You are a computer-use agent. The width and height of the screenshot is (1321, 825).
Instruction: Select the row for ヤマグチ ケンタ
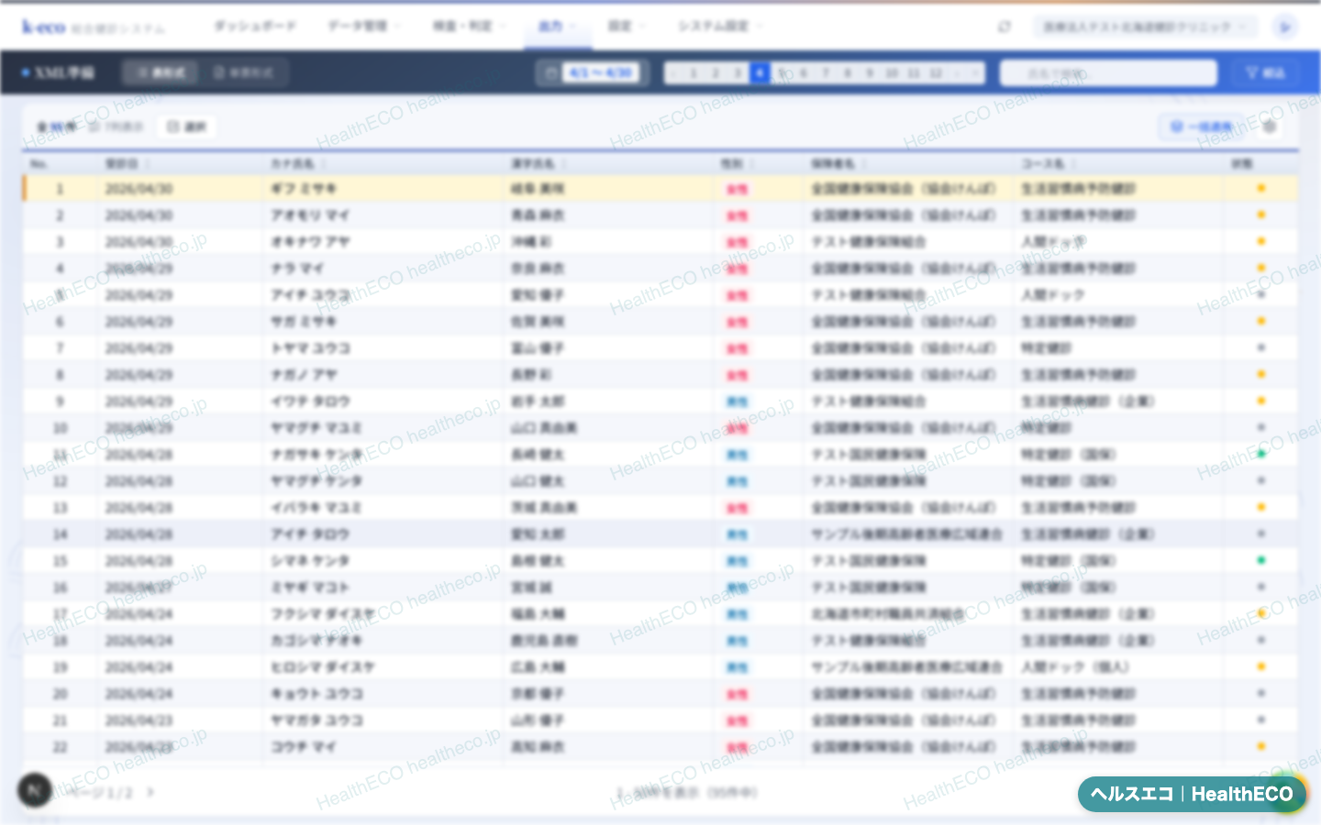coord(660,480)
